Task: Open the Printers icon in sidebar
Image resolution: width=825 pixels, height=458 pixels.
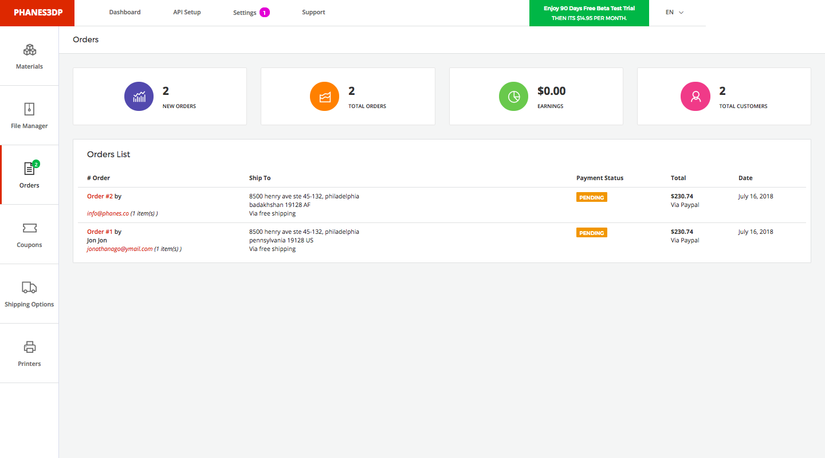Action: 29,347
